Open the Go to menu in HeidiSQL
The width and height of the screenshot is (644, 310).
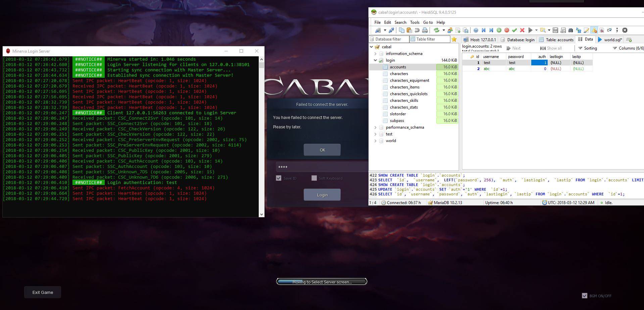[428, 22]
